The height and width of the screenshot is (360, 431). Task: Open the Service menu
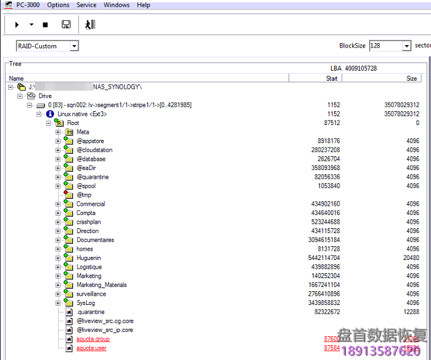[86, 5]
